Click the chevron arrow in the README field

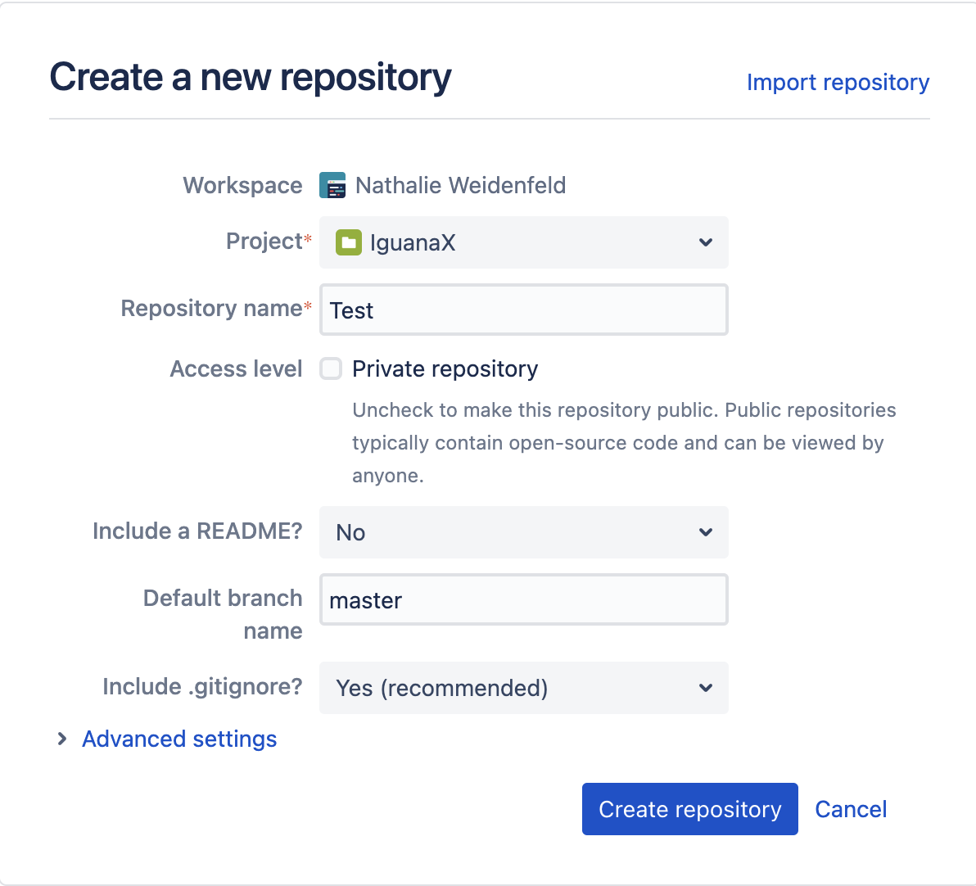(705, 532)
